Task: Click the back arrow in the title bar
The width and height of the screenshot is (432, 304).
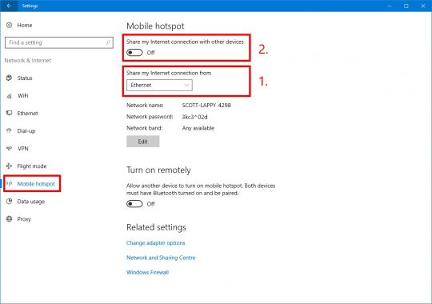Action: [9, 6]
